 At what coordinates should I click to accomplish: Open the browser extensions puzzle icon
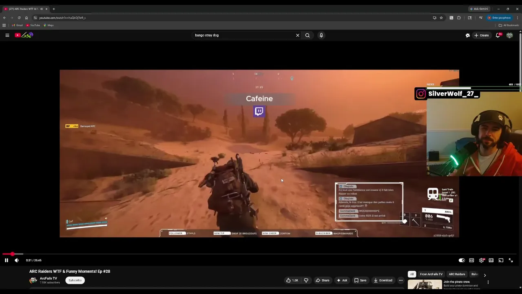[459, 18]
